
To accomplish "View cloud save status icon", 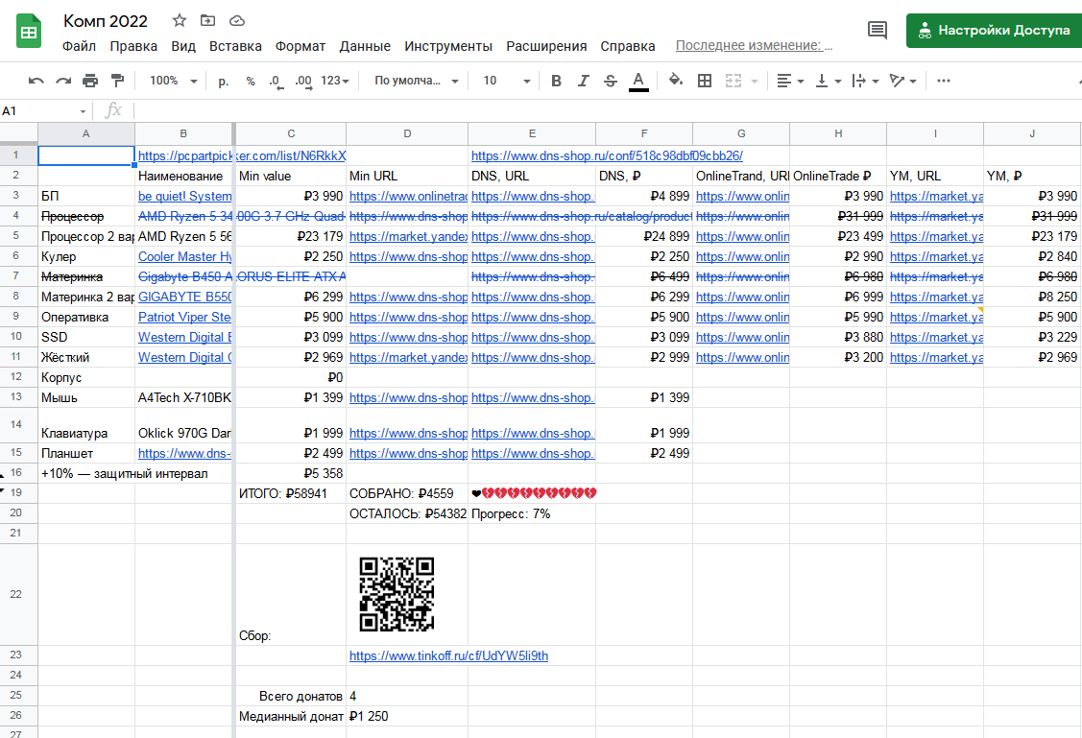I will (x=237, y=21).
